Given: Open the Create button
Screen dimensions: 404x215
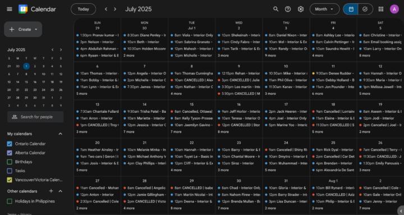Looking at the screenshot, I should click(23, 29).
